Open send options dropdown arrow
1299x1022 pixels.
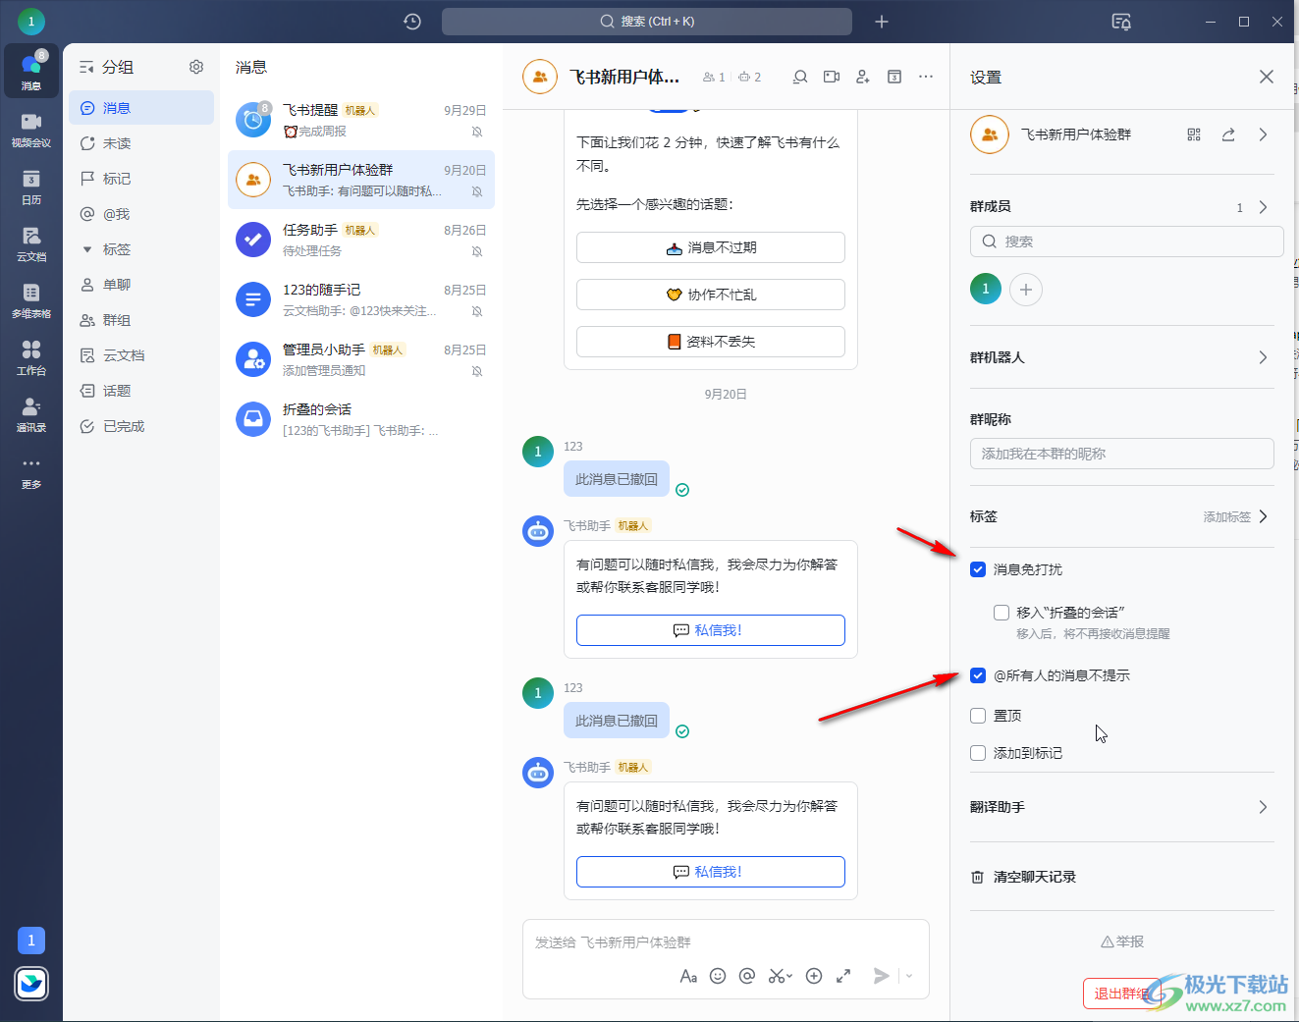click(x=909, y=976)
